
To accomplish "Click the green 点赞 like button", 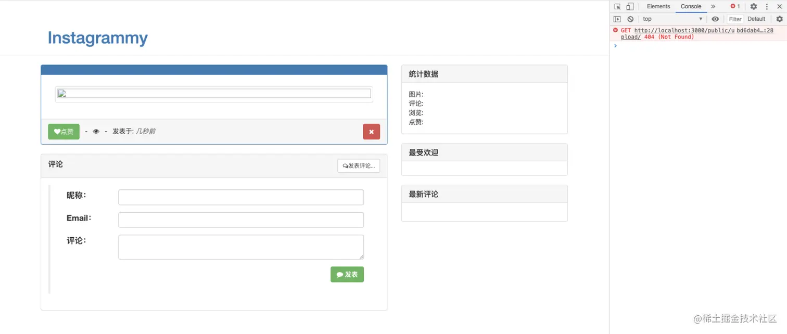I will point(64,132).
